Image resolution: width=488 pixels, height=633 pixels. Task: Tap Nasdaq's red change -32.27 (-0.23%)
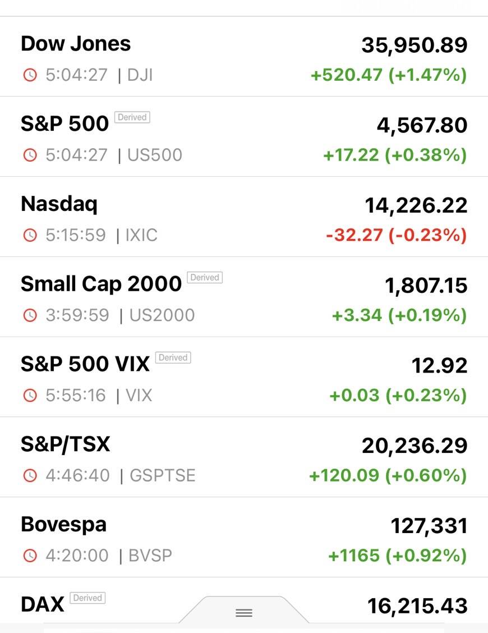coord(396,235)
